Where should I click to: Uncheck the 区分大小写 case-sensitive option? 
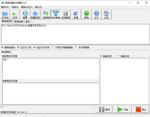[x=18, y=47]
